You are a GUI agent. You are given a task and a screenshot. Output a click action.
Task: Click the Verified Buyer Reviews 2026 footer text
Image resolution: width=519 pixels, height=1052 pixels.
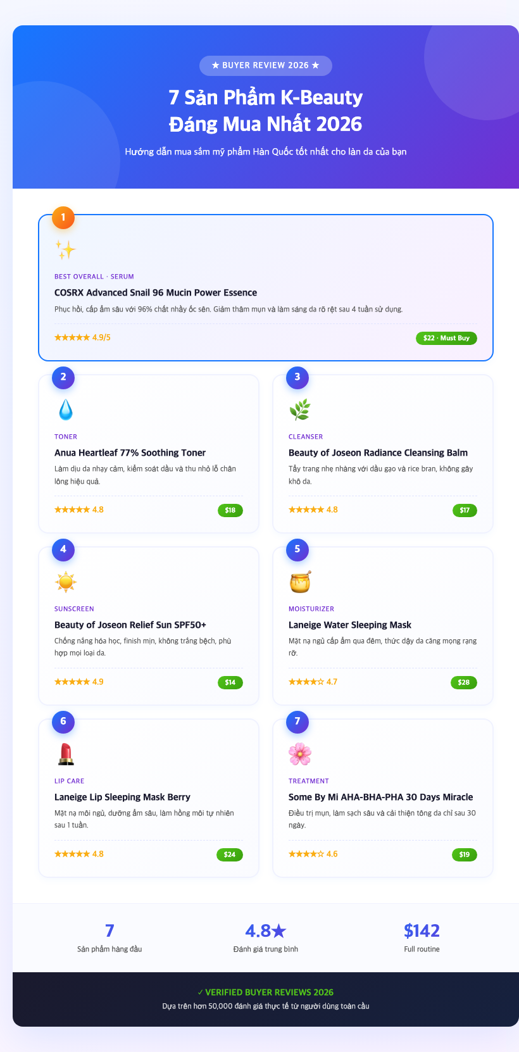coord(266,993)
